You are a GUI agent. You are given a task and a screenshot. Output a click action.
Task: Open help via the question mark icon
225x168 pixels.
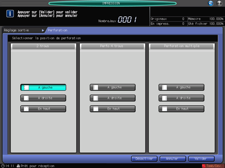point(219,3)
